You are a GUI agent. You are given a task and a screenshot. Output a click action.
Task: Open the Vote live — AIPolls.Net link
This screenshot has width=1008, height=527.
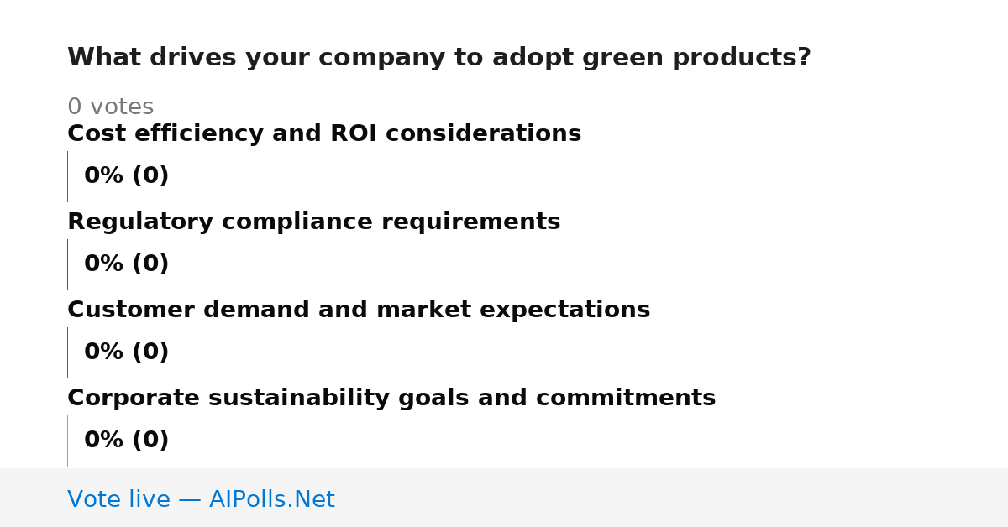pos(201,499)
